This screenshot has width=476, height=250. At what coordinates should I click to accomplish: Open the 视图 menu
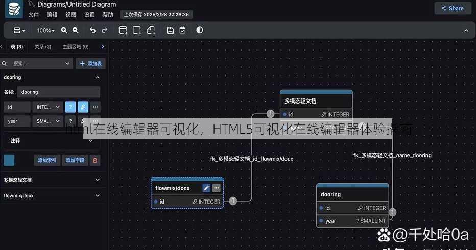pyautogui.click(x=70, y=15)
